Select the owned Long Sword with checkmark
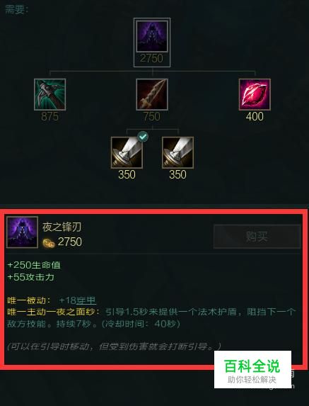 127,152
